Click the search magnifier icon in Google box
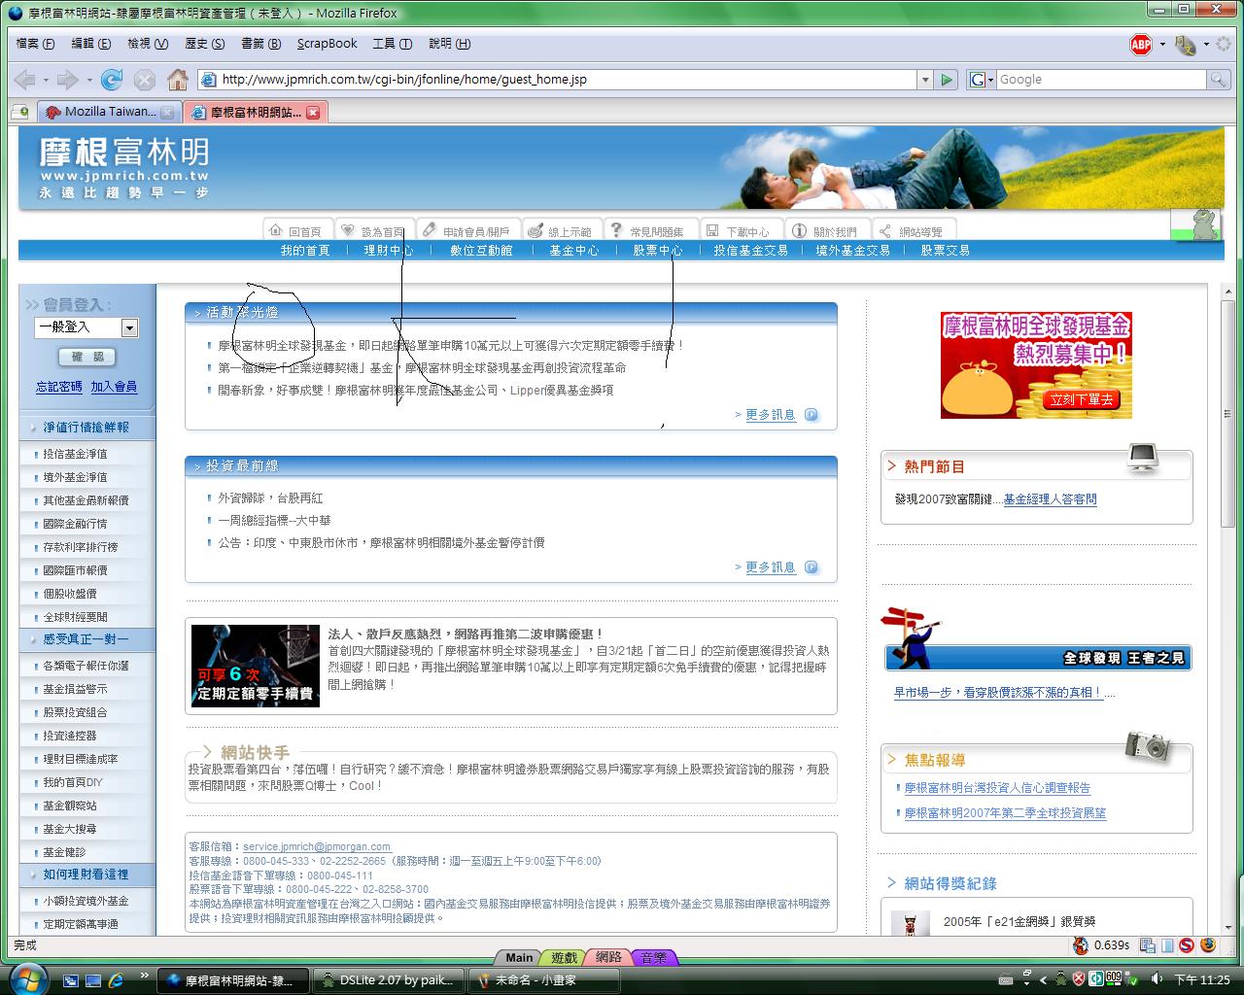Viewport: 1244px width, 995px height. (1218, 80)
